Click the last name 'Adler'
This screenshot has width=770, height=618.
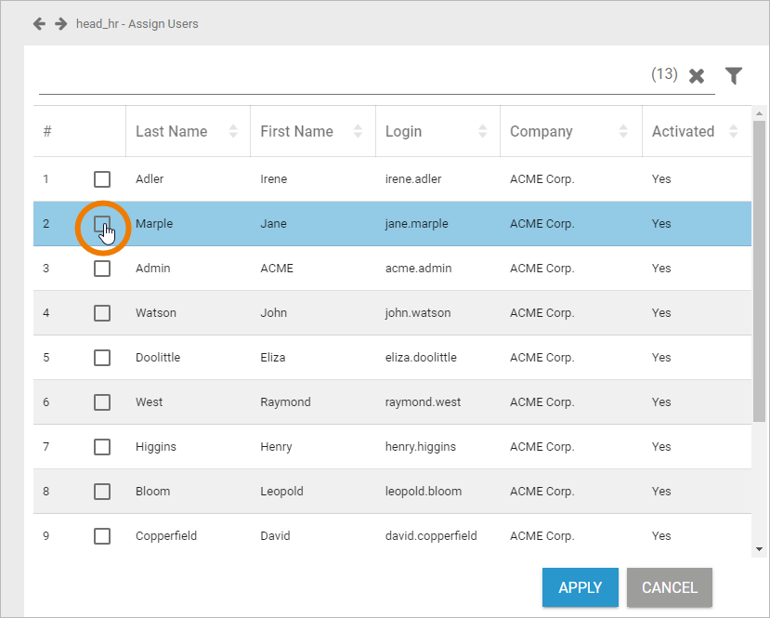pos(150,178)
